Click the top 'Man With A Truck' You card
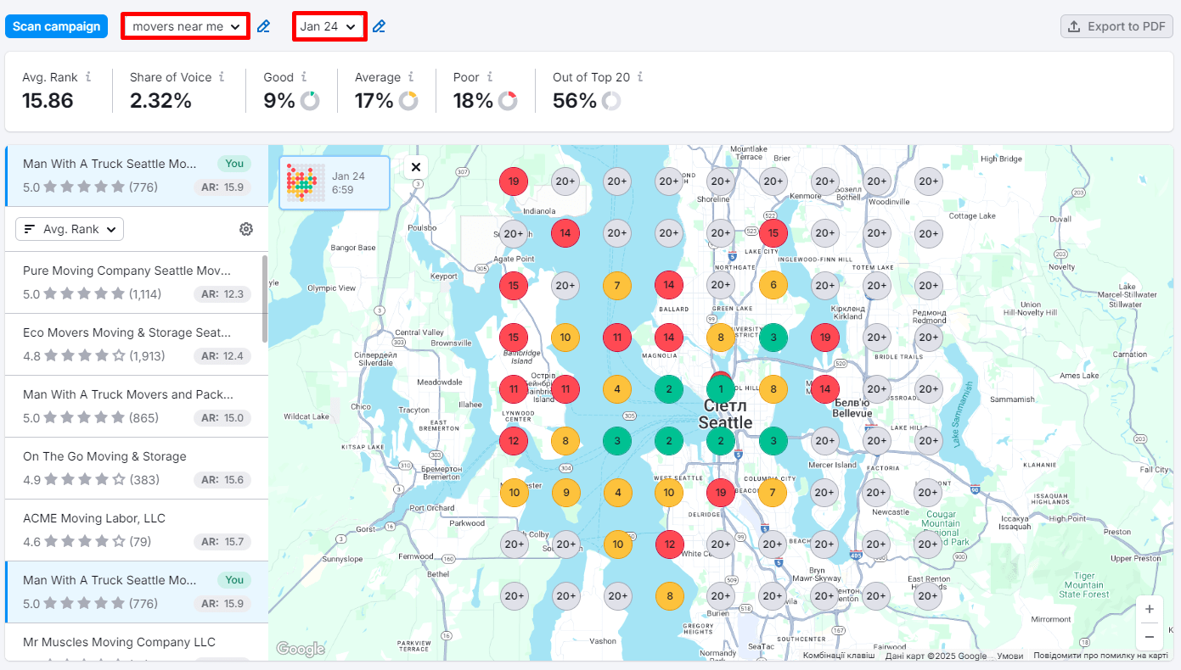This screenshot has height=670, width=1181. tap(137, 176)
